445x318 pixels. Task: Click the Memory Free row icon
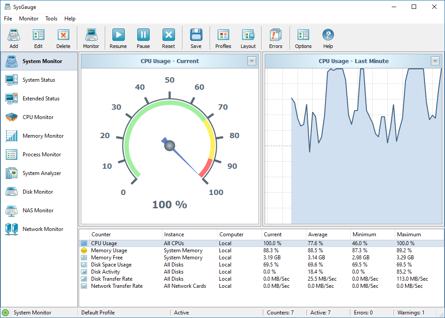tap(84, 258)
